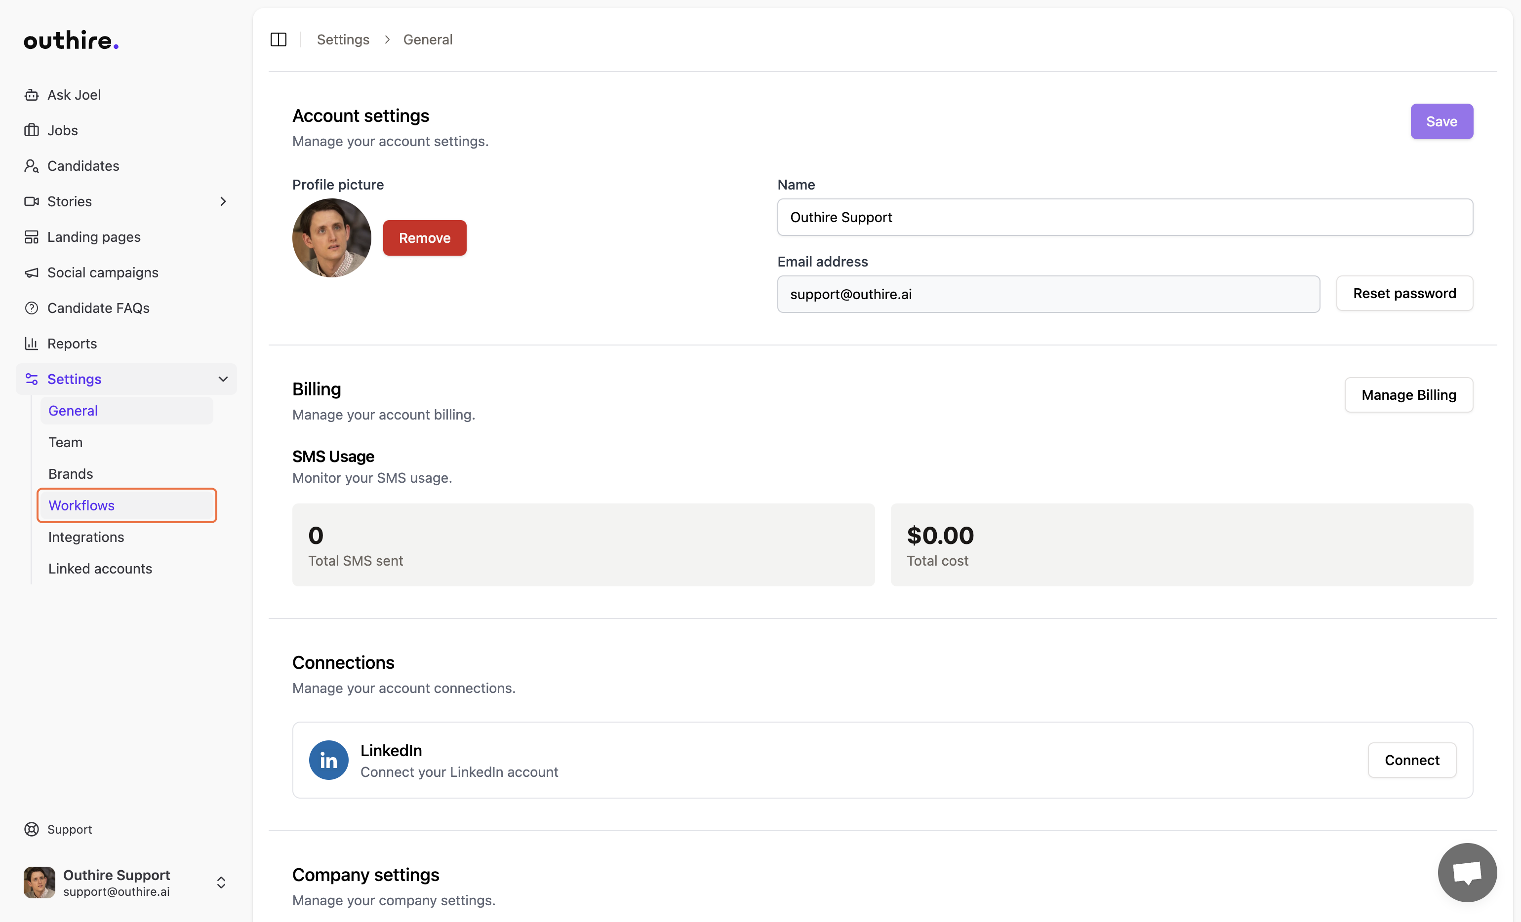Open Manage Billing

tap(1408, 394)
